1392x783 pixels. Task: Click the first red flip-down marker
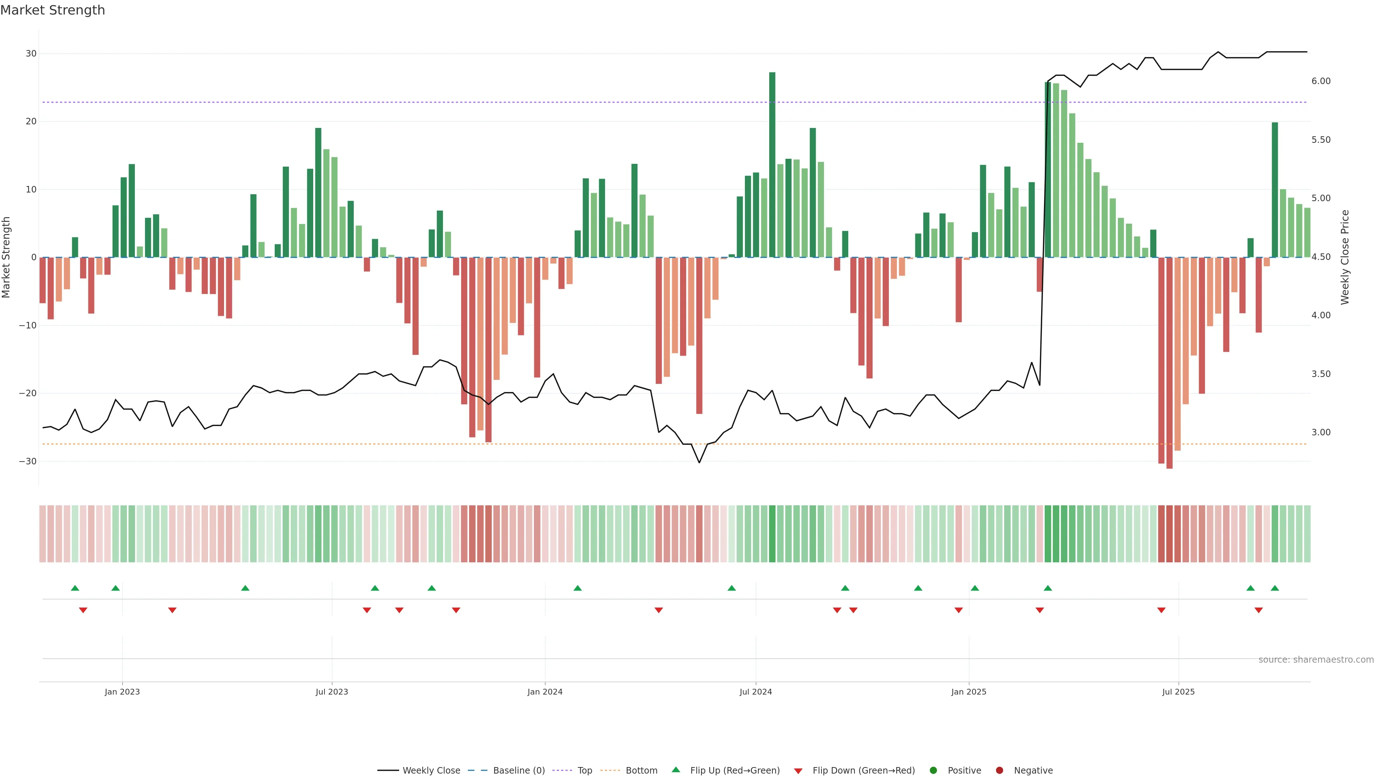pos(83,610)
